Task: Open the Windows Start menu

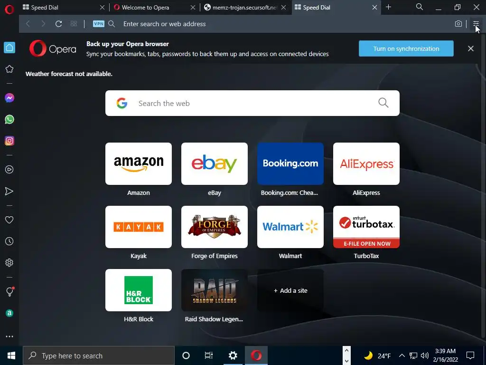Action: click(11, 355)
